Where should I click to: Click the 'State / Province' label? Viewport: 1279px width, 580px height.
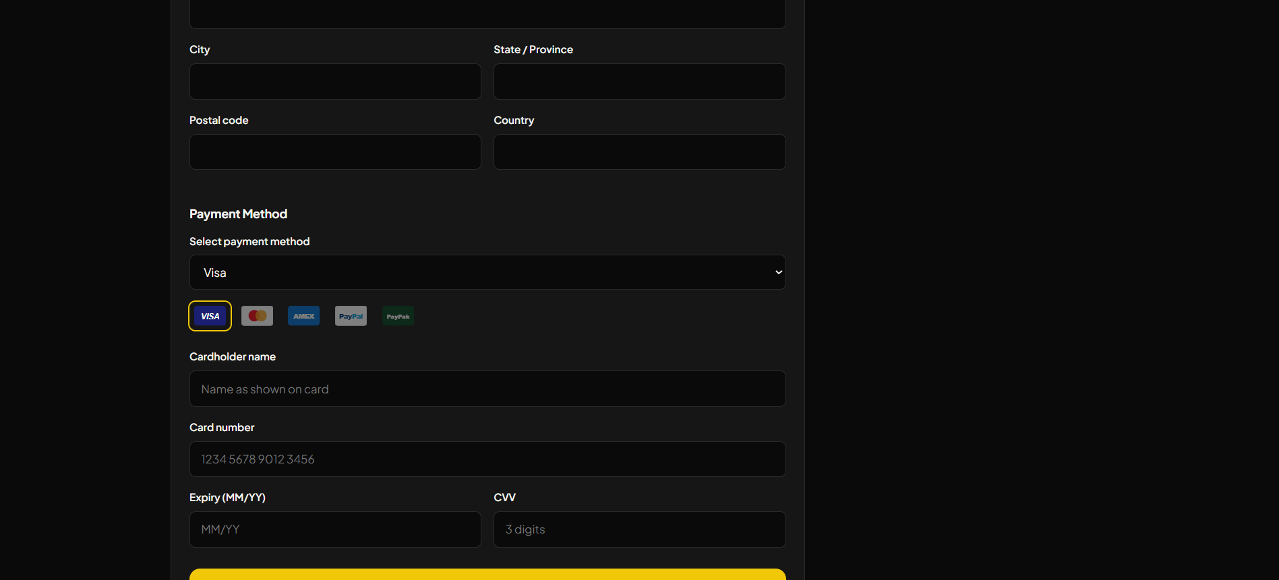pyautogui.click(x=533, y=49)
